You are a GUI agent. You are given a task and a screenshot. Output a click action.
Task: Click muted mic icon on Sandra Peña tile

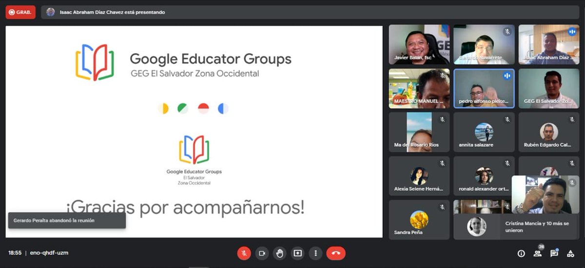(442, 207)
